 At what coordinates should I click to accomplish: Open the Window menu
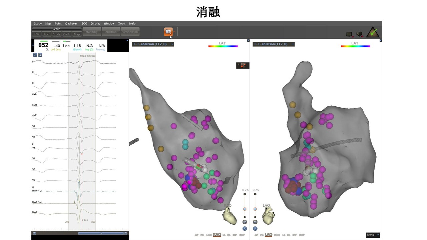click(109, 24)
